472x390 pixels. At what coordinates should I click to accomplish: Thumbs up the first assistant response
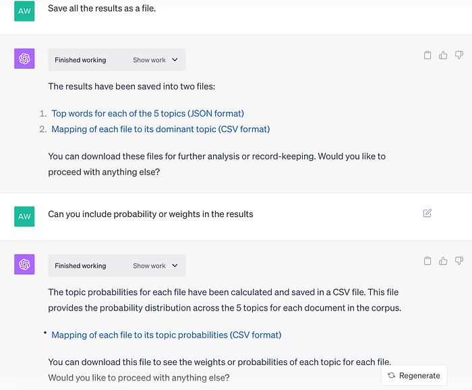443,55
